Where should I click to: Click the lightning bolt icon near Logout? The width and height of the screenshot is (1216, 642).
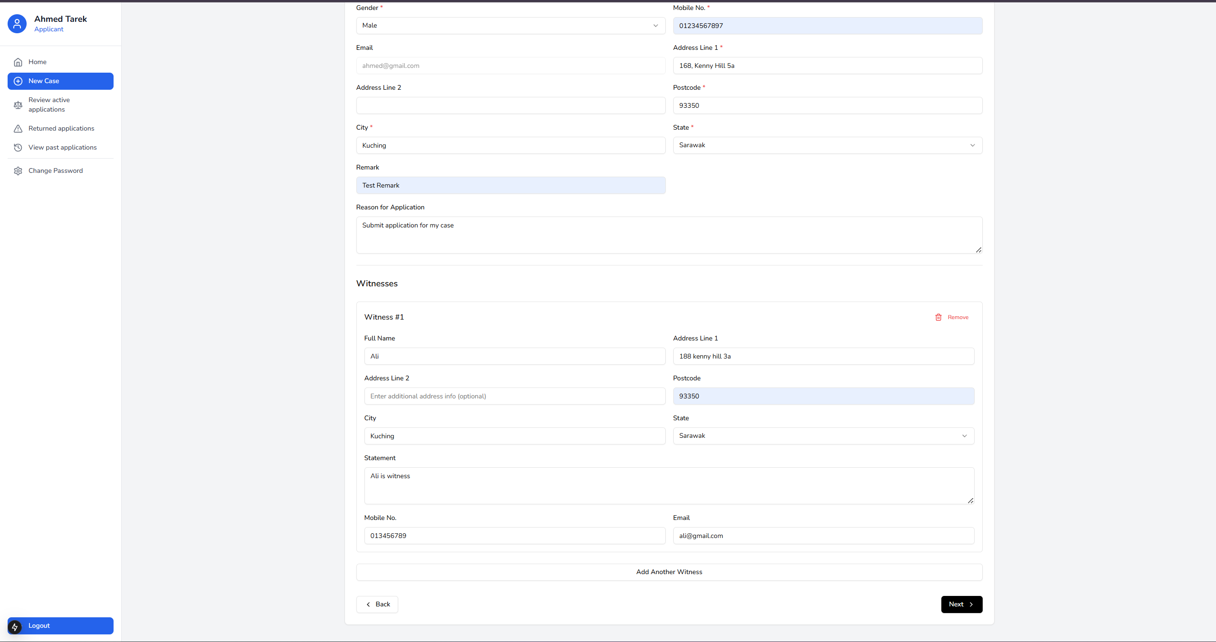(15, 627)
